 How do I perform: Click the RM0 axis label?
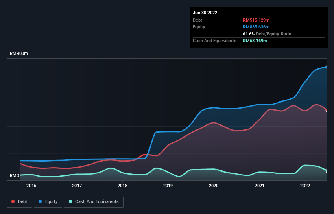pos(15,175)
